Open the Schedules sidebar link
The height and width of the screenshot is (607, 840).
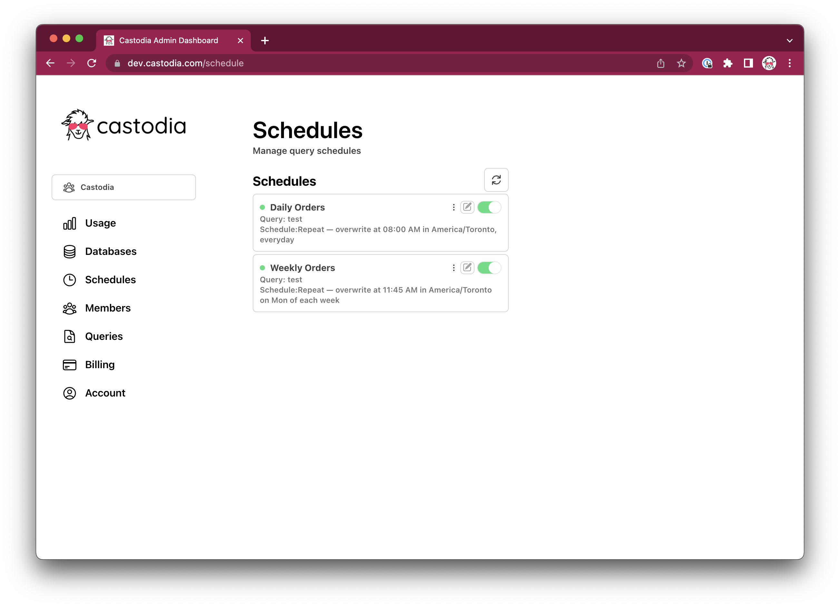110,280
